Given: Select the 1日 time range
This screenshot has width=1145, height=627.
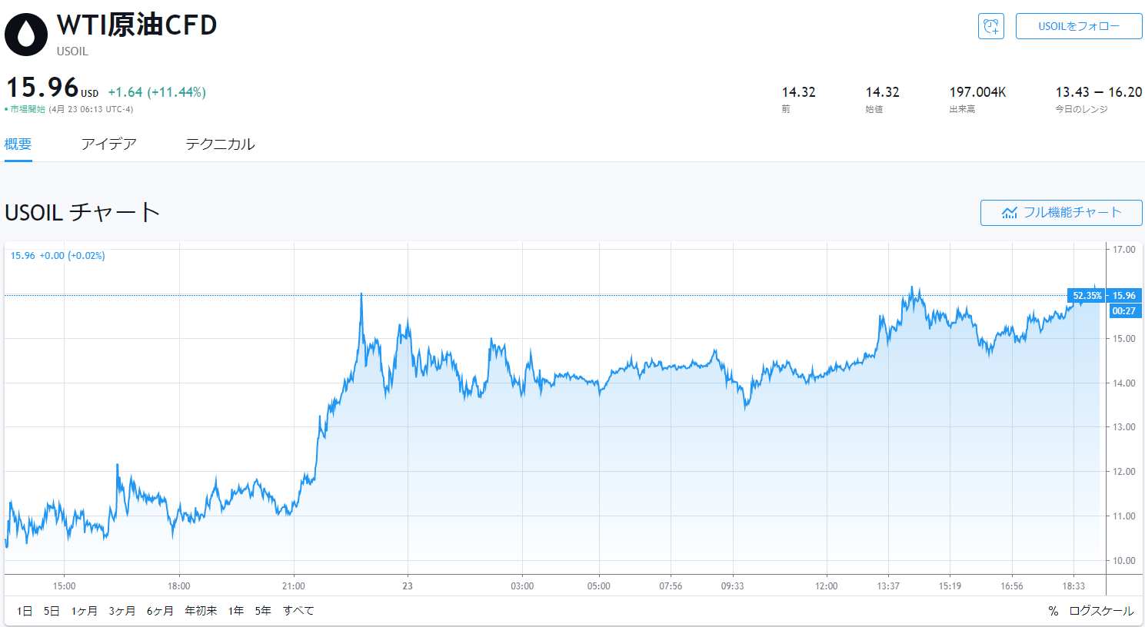Looking at the screenshot, I should tap(25, 611).
